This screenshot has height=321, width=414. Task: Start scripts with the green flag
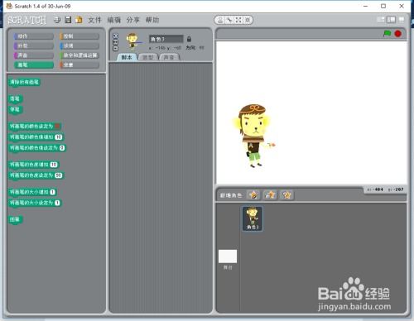[x=388, y=33]
